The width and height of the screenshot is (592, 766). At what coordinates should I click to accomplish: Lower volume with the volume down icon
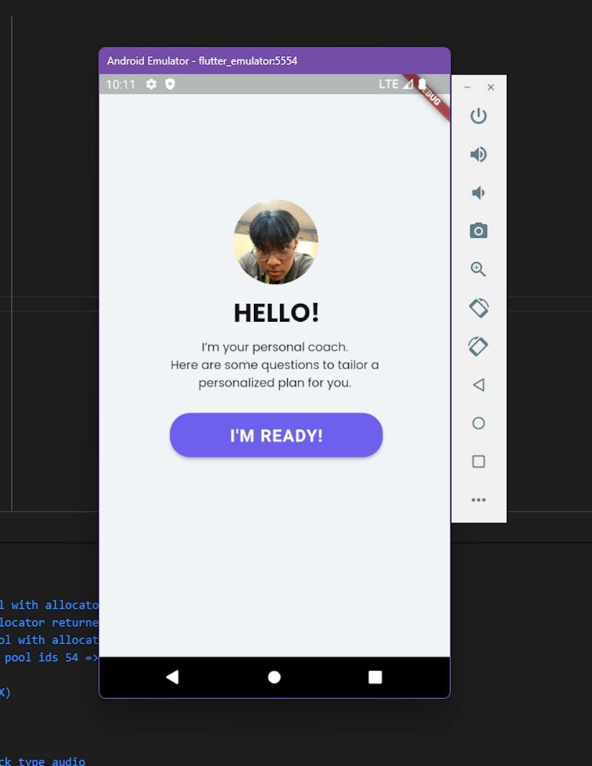478,193
